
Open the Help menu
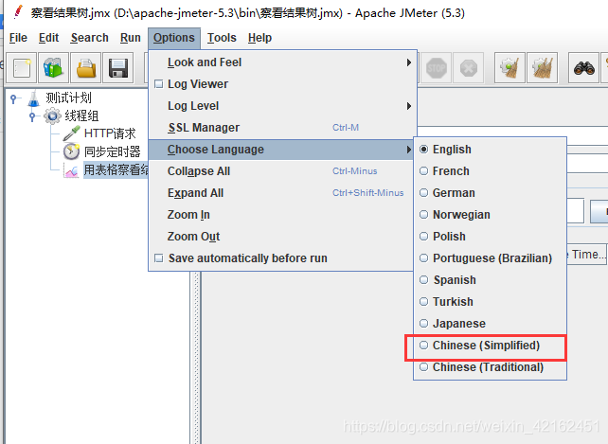[259, 38]
